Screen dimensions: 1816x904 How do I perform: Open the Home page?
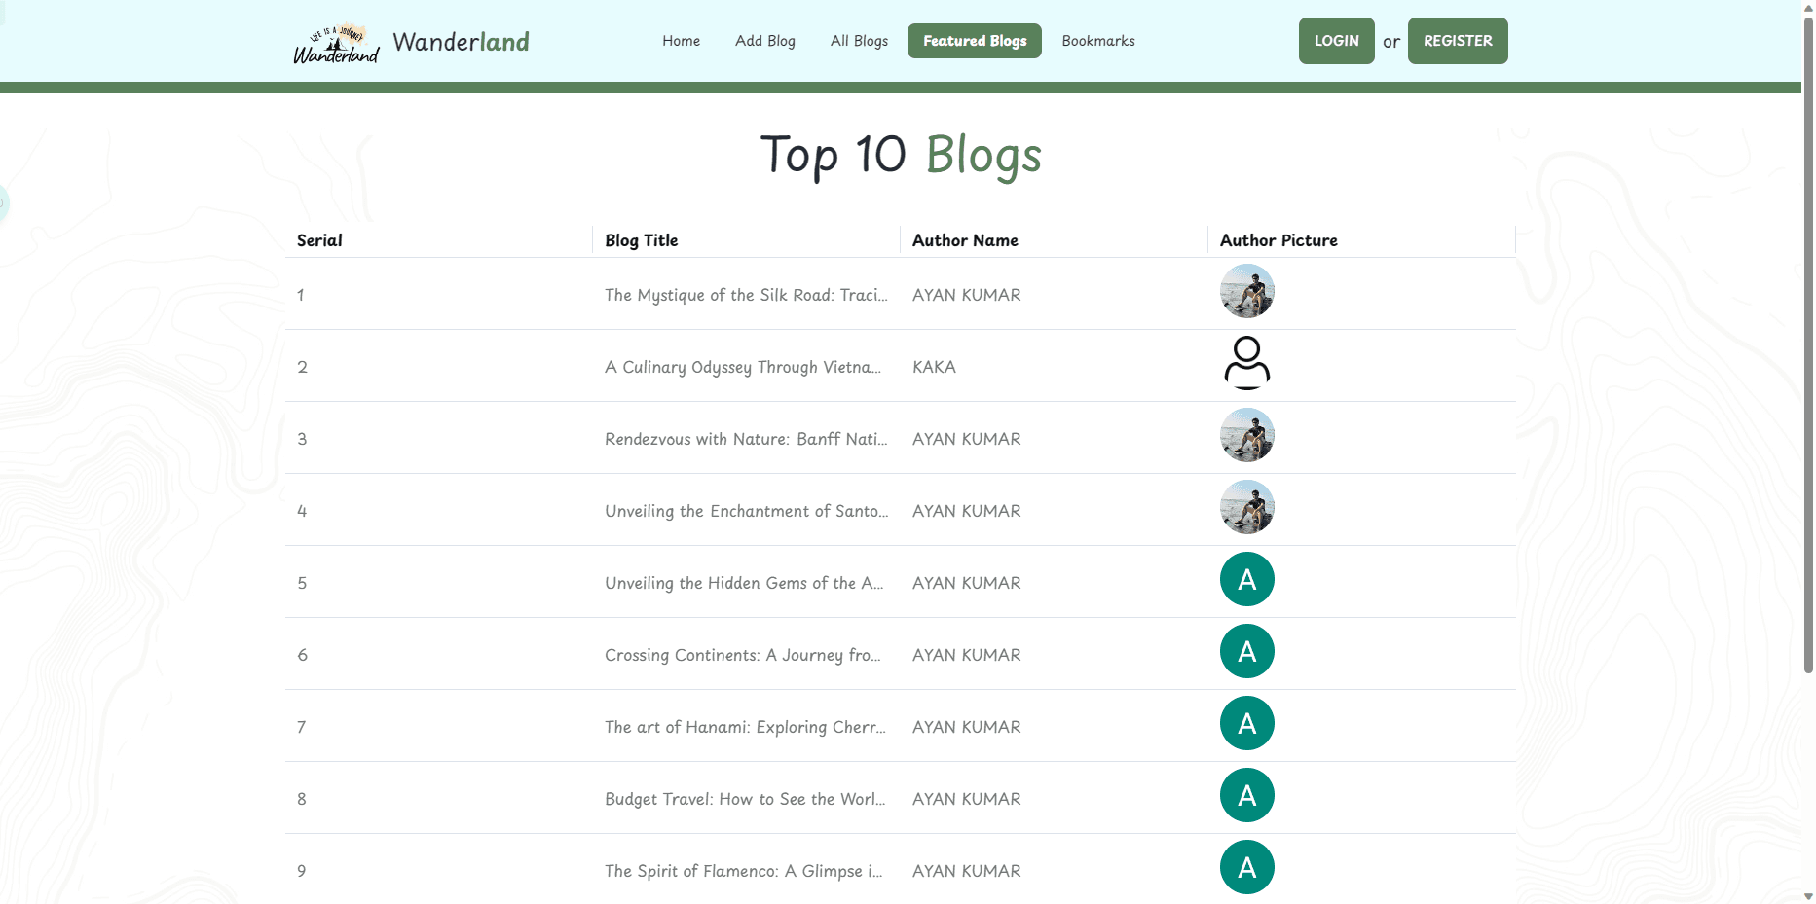coord(681,41)
